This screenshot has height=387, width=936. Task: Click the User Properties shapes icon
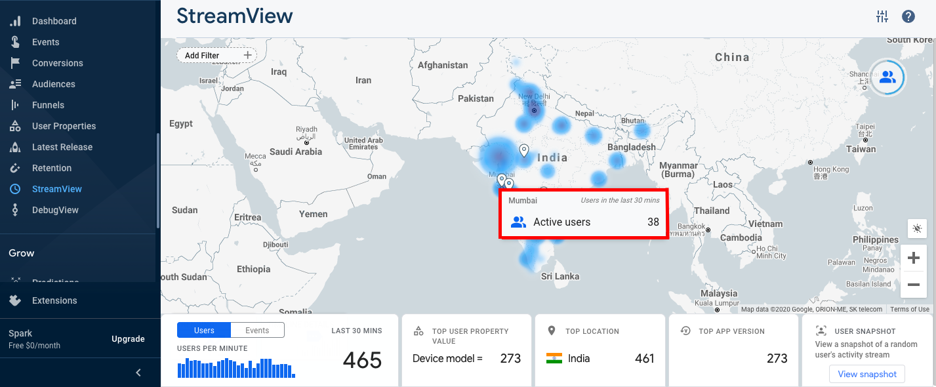15,126
